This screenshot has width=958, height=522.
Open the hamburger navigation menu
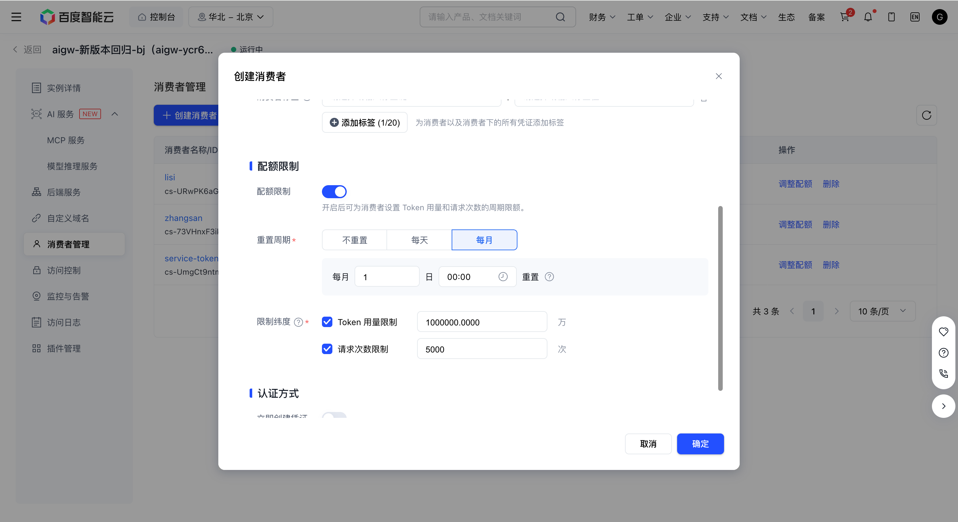(x=16, y=17)
